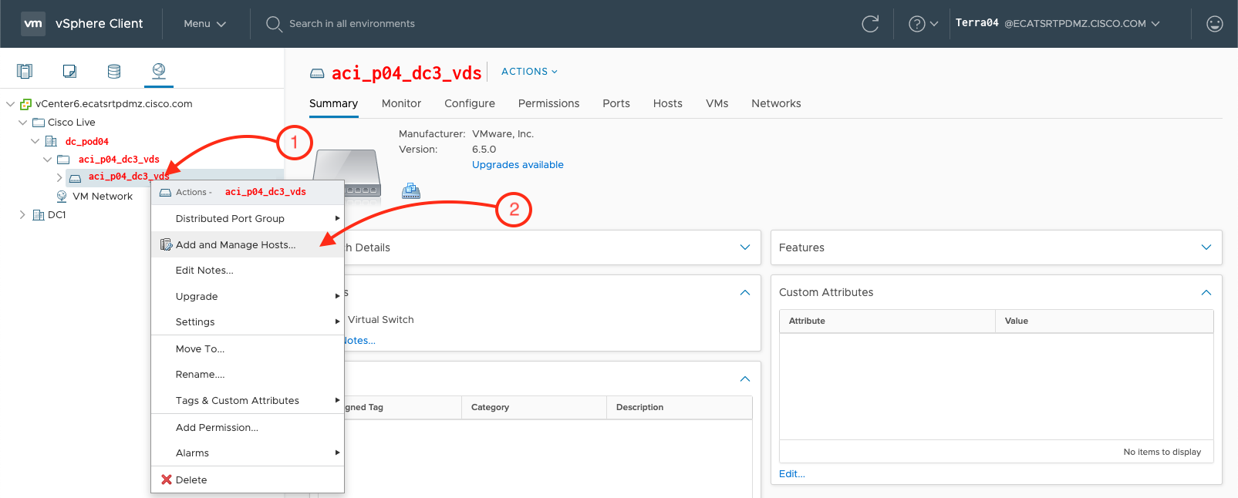Viewport: 1238px width, 498px height.
Task: Click the VM Network icon in tree
Action: tap(62, 197)
